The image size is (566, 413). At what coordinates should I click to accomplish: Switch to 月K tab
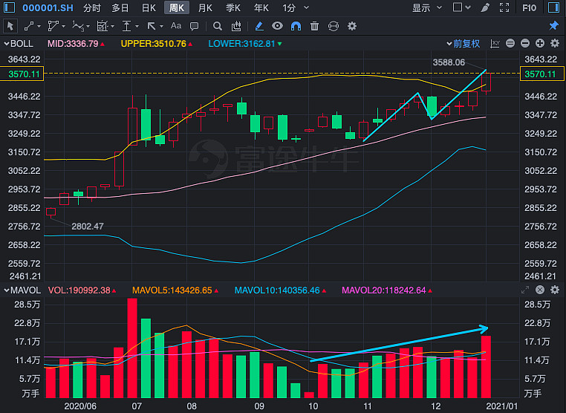[205, 8]
